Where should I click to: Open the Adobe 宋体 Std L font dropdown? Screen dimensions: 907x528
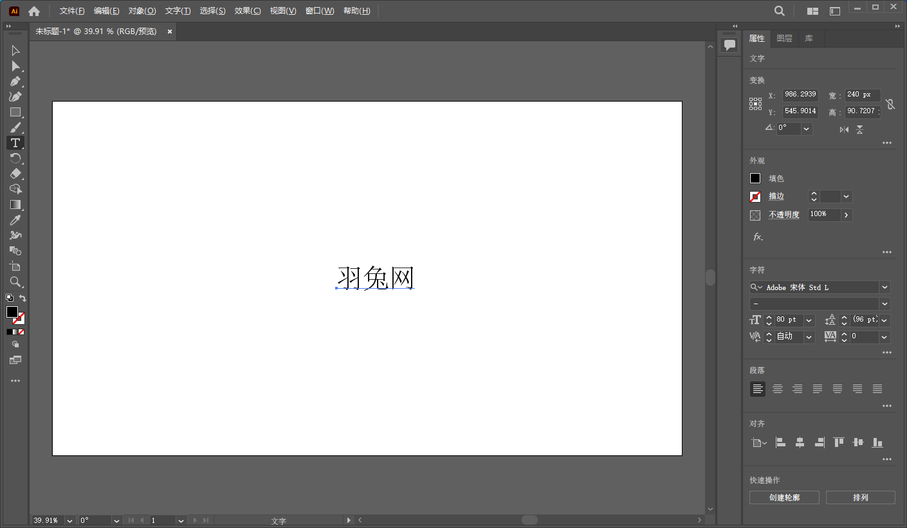(x=884, y=287)
